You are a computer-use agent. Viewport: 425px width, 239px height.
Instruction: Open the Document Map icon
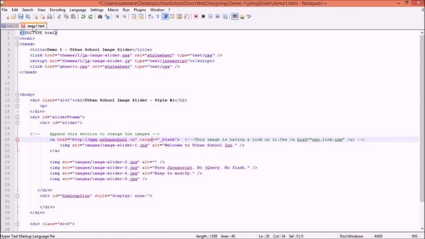tap(179, 17)
